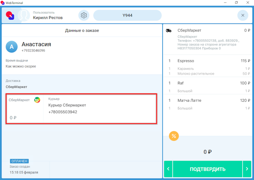Image resolution: width=254 pixels, height=180 pixels.
Task: Minimize the WebTerminal window
Action: point(225,2)
